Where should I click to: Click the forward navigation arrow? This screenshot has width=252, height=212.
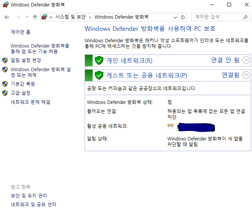pos(18,17)
